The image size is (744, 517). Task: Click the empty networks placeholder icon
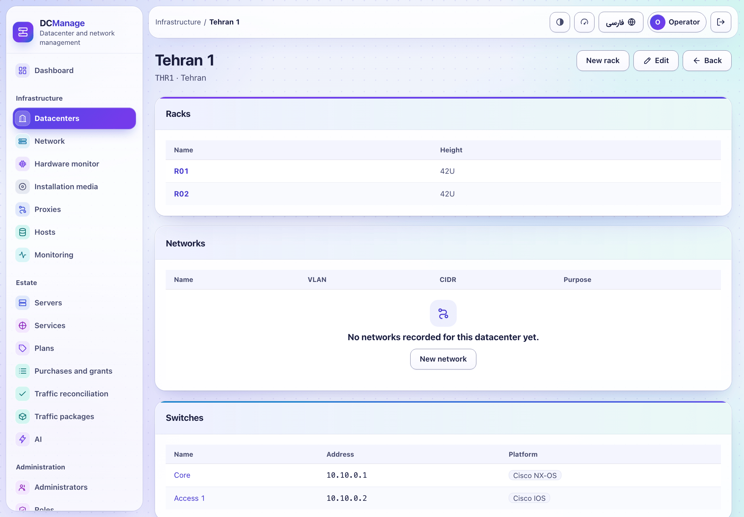click(443, 313)
